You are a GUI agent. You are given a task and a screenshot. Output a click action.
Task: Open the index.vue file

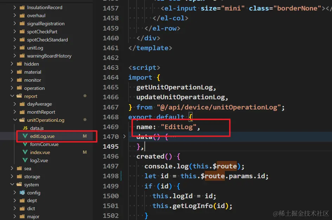click(40, 152)
